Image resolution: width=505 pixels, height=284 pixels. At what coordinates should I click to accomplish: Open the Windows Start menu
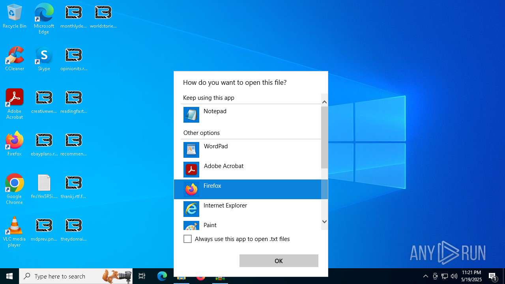point(9,276)
